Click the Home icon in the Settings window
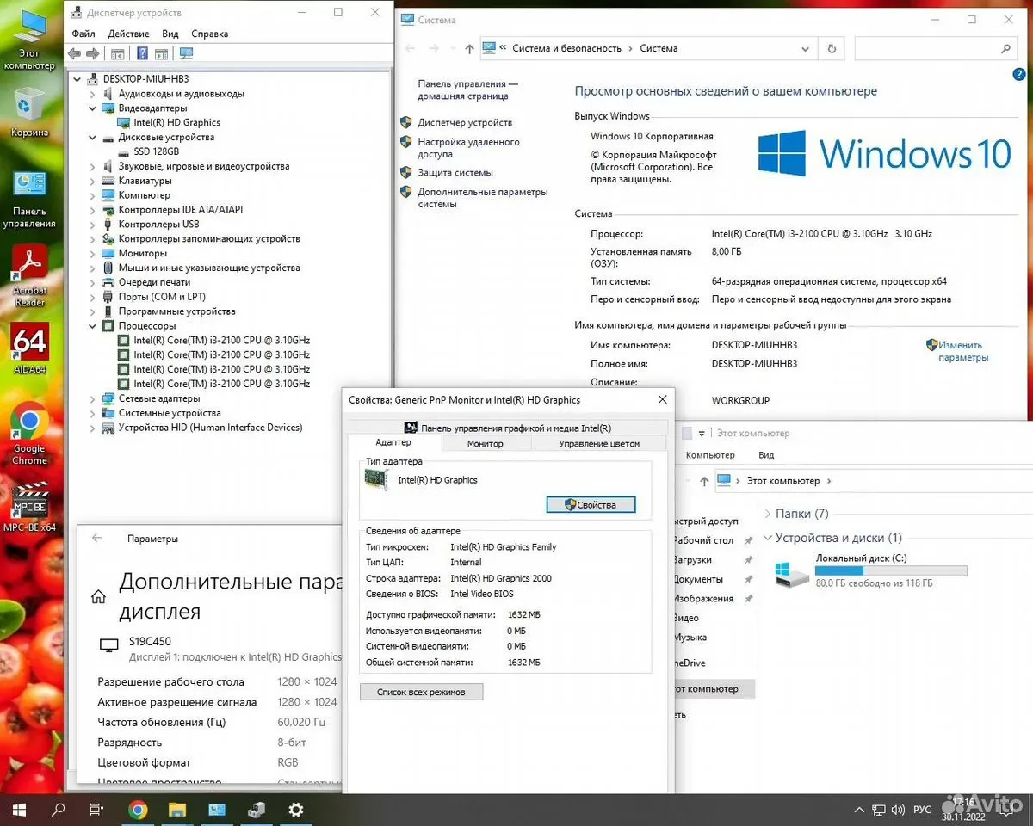Viewport: 1033px width, 826px height. pyautogui.click(x=99, y=596)
